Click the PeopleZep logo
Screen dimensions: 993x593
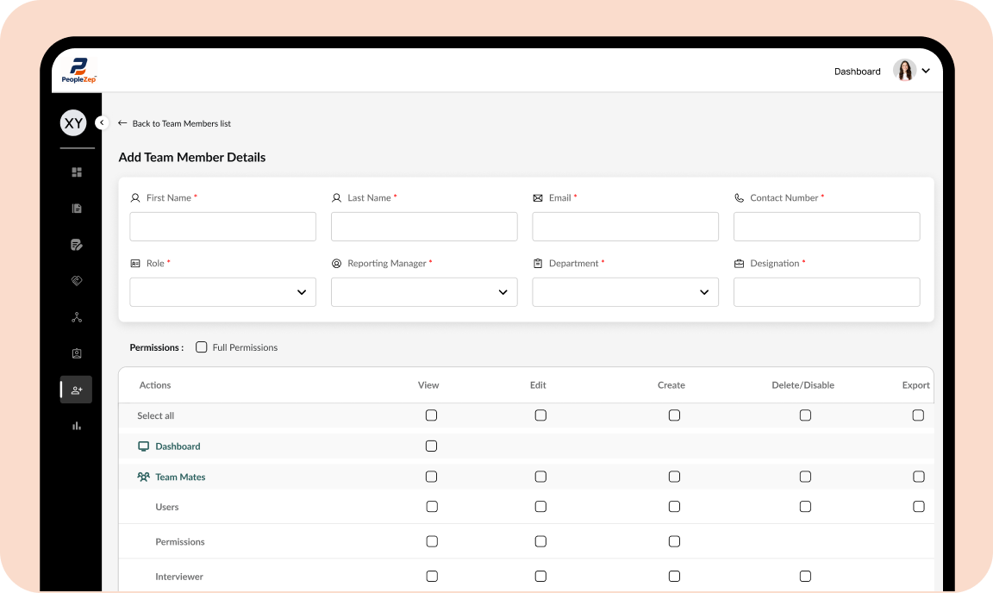click(78, 71)
